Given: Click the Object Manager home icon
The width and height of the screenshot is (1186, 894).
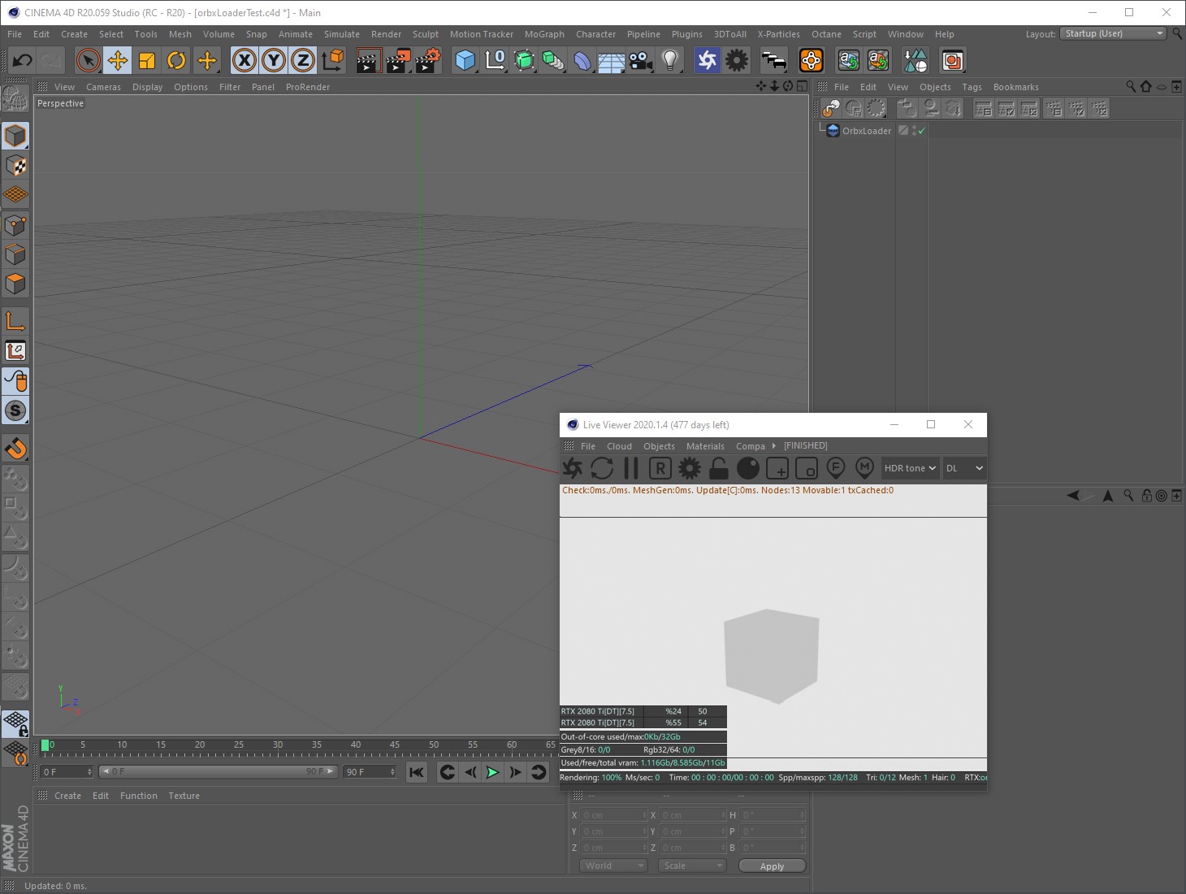Looking at the screenshot, I should pos(1146,86).
